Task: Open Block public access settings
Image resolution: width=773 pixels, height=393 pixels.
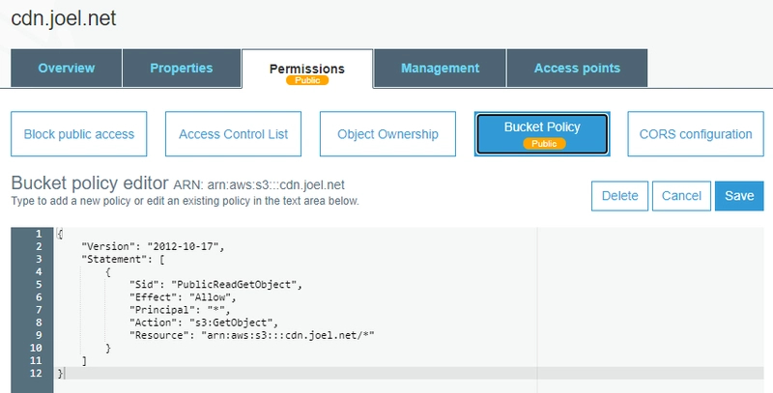Action: point(79,134)
